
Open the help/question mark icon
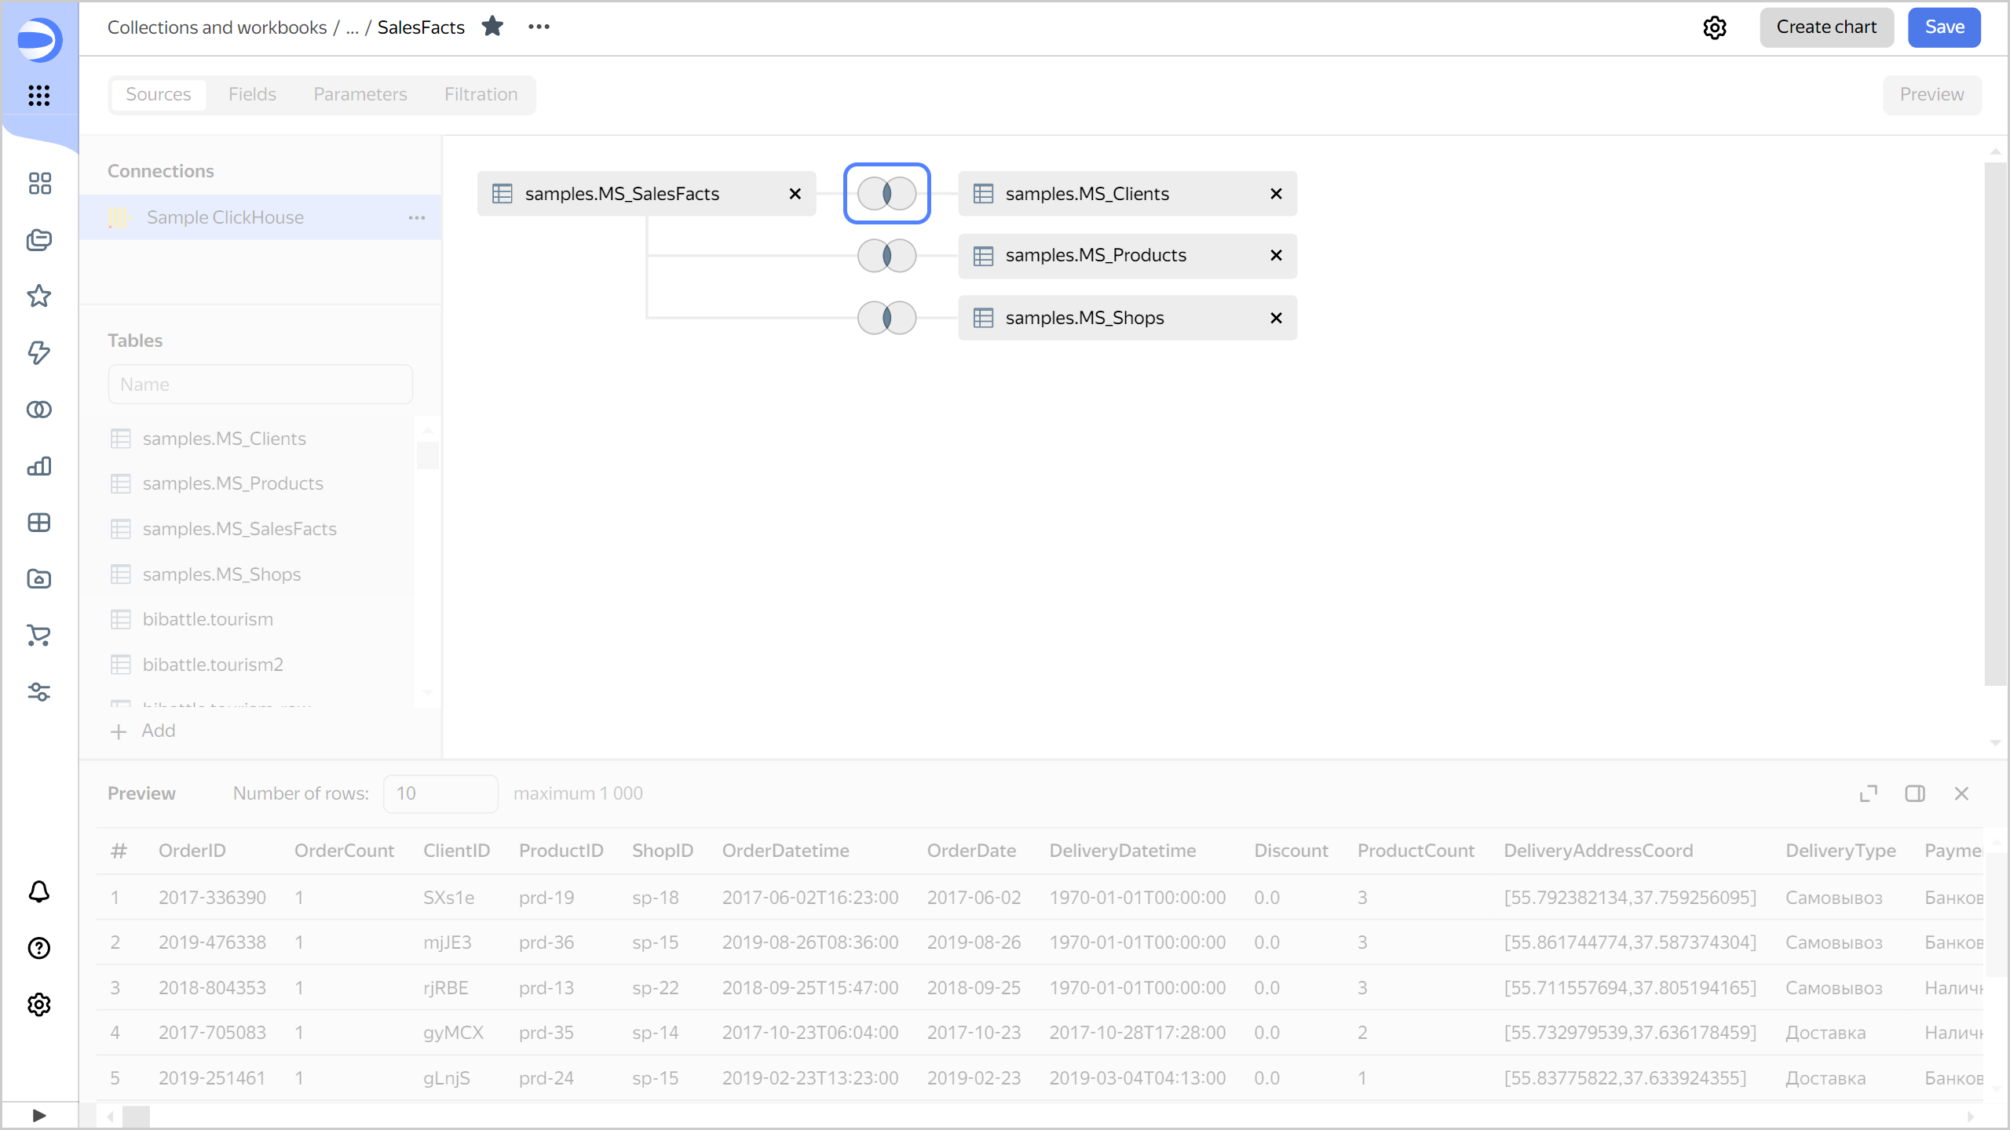pos(38,948)
